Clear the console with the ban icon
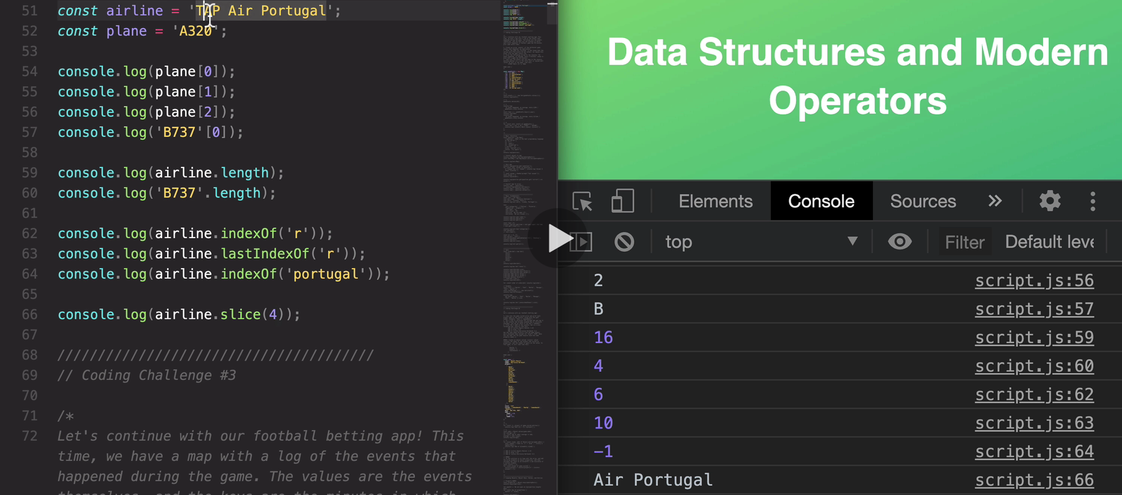This screenshot has height=495, width=1122. (x=624, y=242)
